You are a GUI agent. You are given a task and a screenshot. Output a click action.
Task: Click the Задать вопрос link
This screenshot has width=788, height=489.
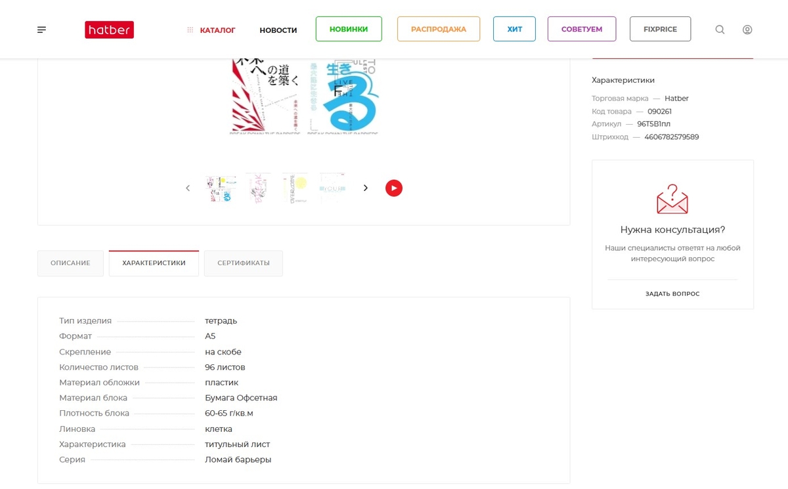672,294
